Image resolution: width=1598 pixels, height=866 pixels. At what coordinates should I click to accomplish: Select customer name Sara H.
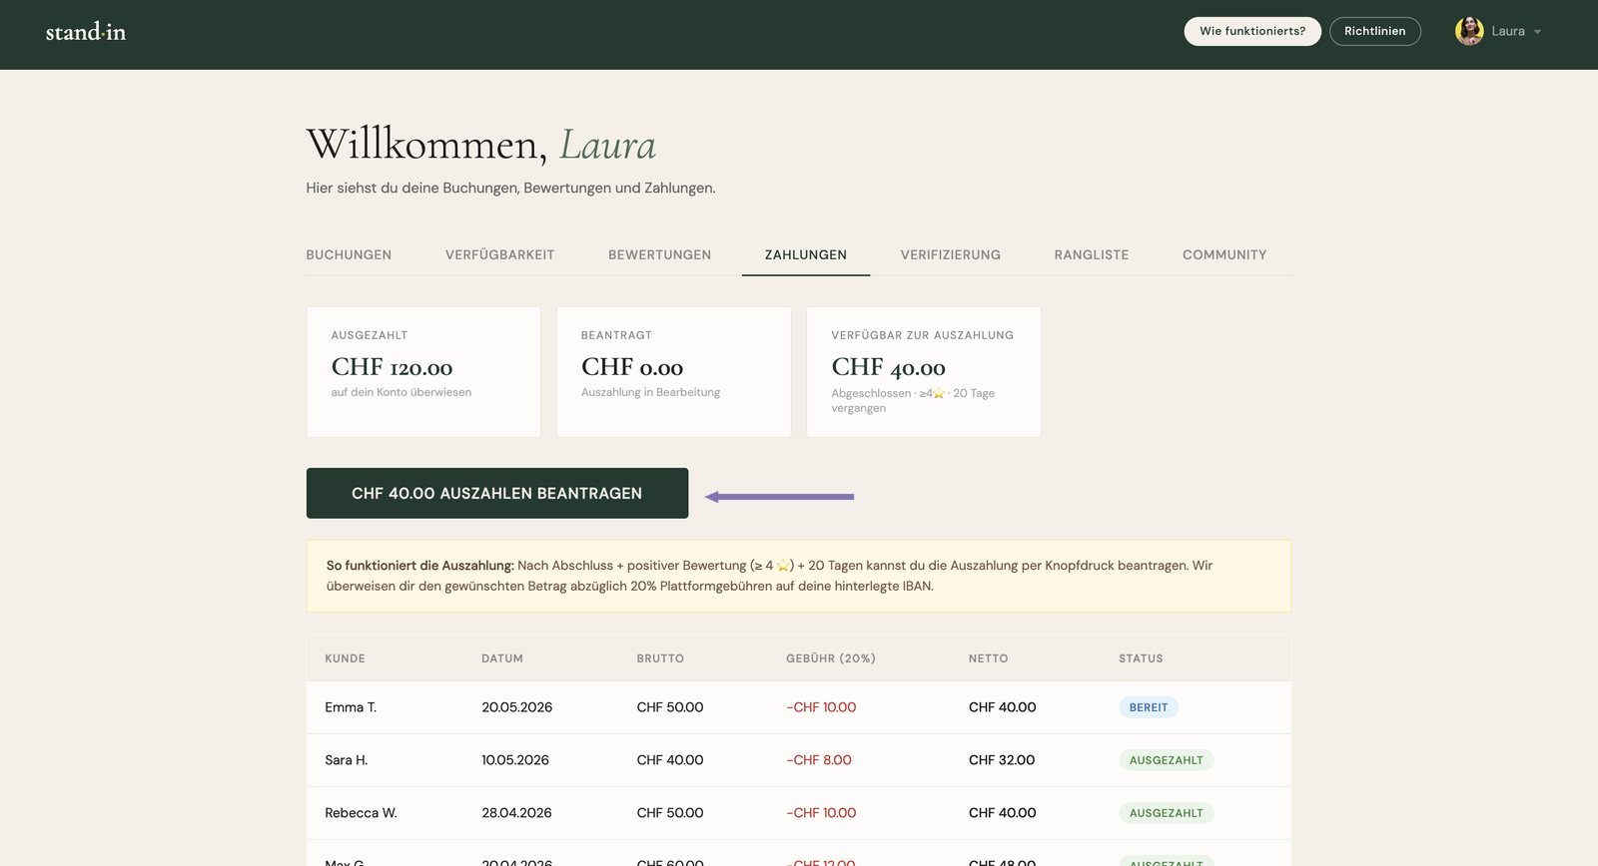click(x=347, y=760)
